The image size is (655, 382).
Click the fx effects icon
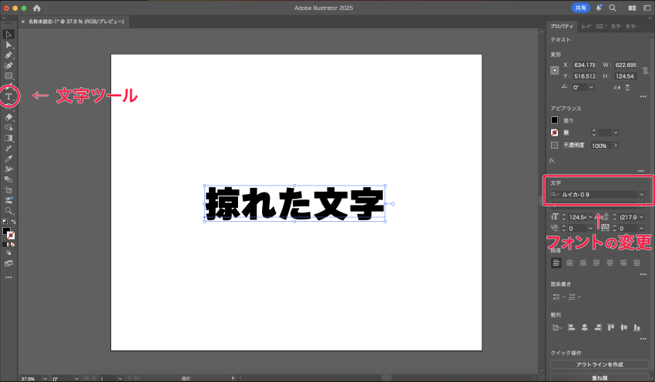[553, 160]
